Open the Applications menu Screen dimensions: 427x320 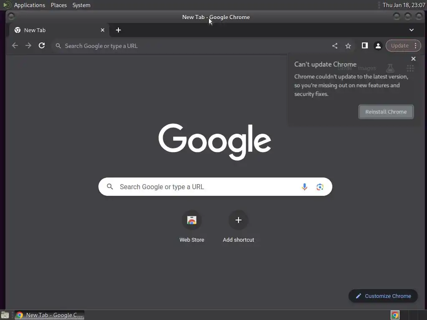(x=30, y=5)
